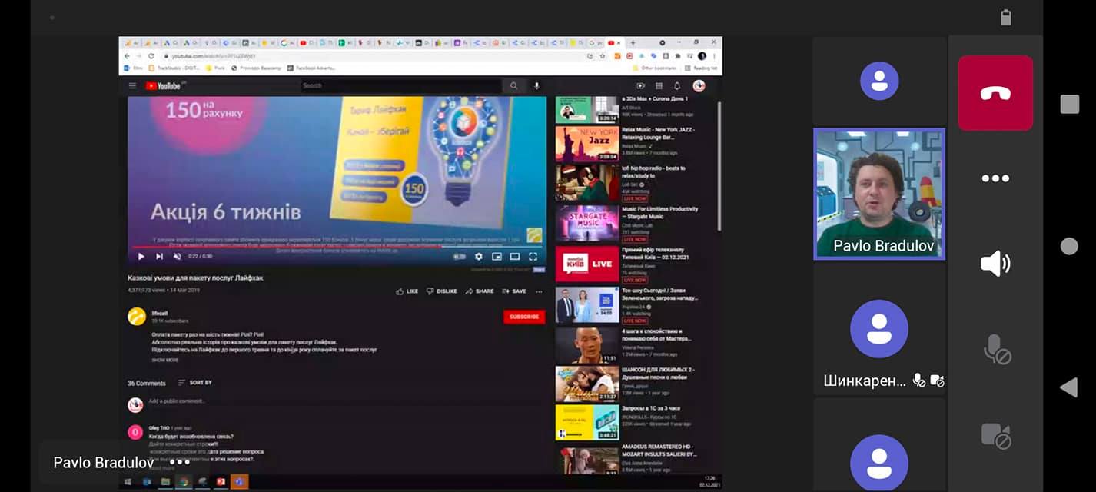Click the YouTube search input field
Screen dimensions: 1096x492
click(400, 86)
